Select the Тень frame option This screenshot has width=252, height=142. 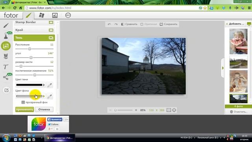[34, 38]
